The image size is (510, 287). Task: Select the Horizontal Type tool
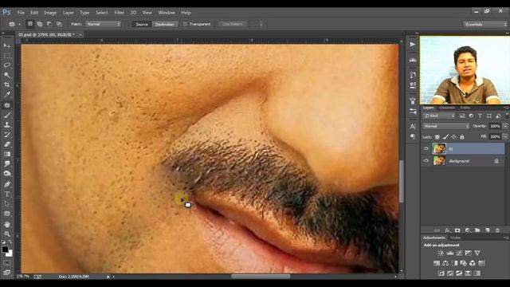click(x=7, y=195)
